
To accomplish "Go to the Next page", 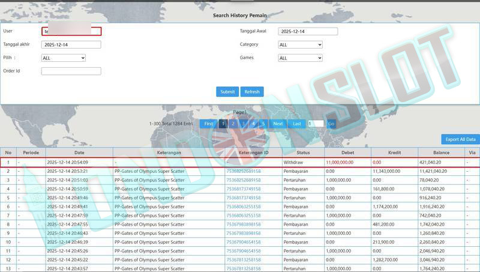I will (x=278, y=124).
